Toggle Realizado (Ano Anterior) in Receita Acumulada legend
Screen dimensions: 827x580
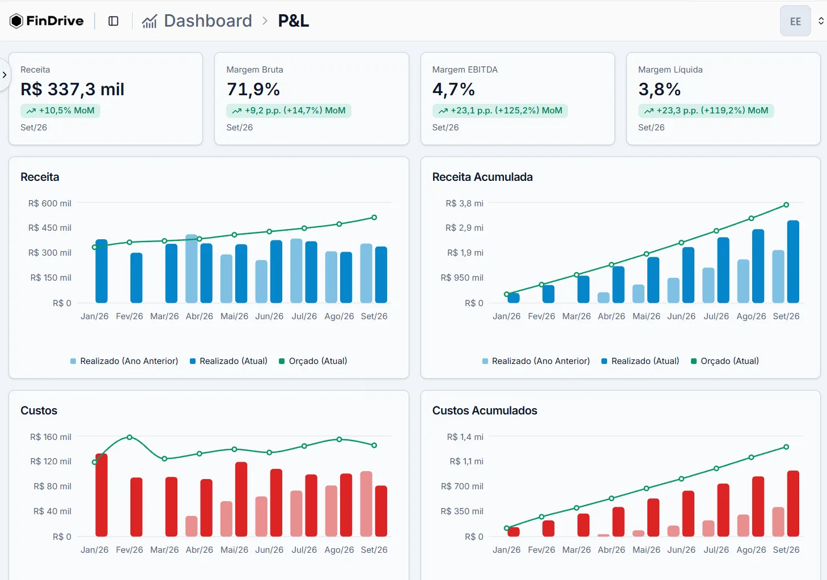point(536,361)
